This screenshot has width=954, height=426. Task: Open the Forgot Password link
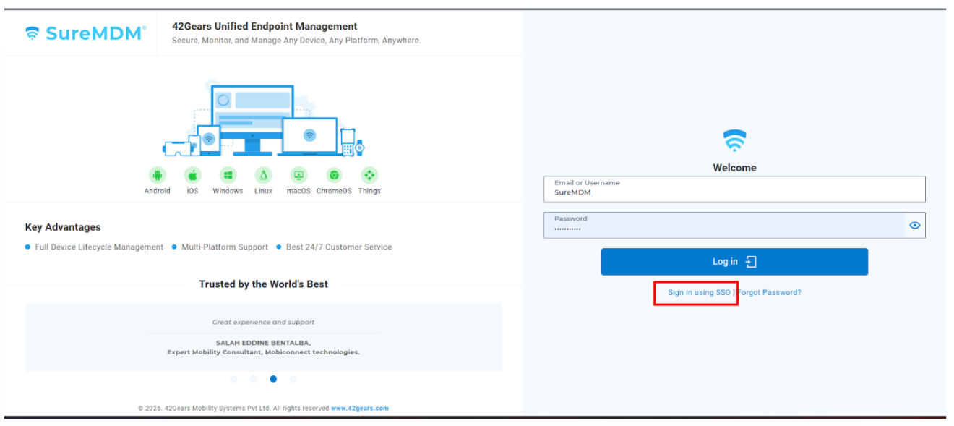[769, 293]
